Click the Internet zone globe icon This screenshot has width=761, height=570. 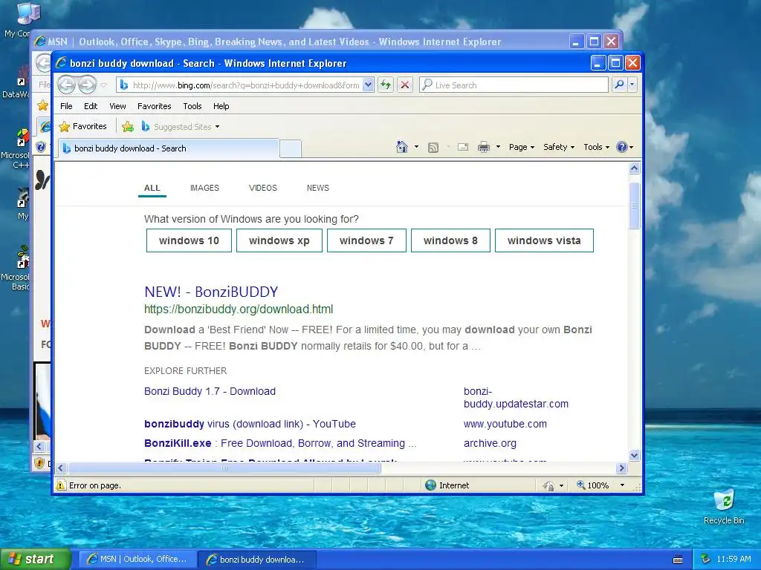click(x=430, y=485)
